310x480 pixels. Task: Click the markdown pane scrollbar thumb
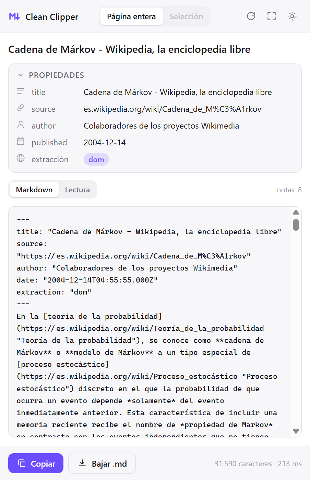[x=296, y=225]
